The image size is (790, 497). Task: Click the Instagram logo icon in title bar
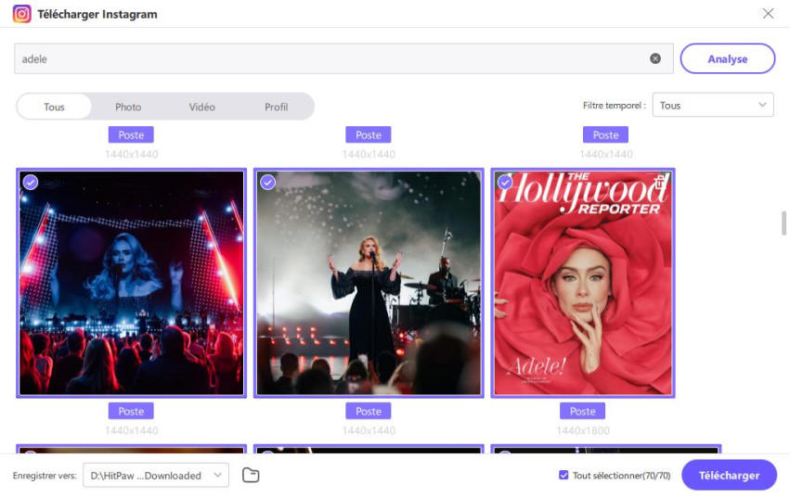[21, 14]
